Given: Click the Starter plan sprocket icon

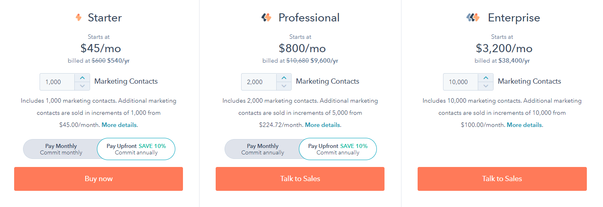Looking at the screenshot, I should (x=78, y=17).
